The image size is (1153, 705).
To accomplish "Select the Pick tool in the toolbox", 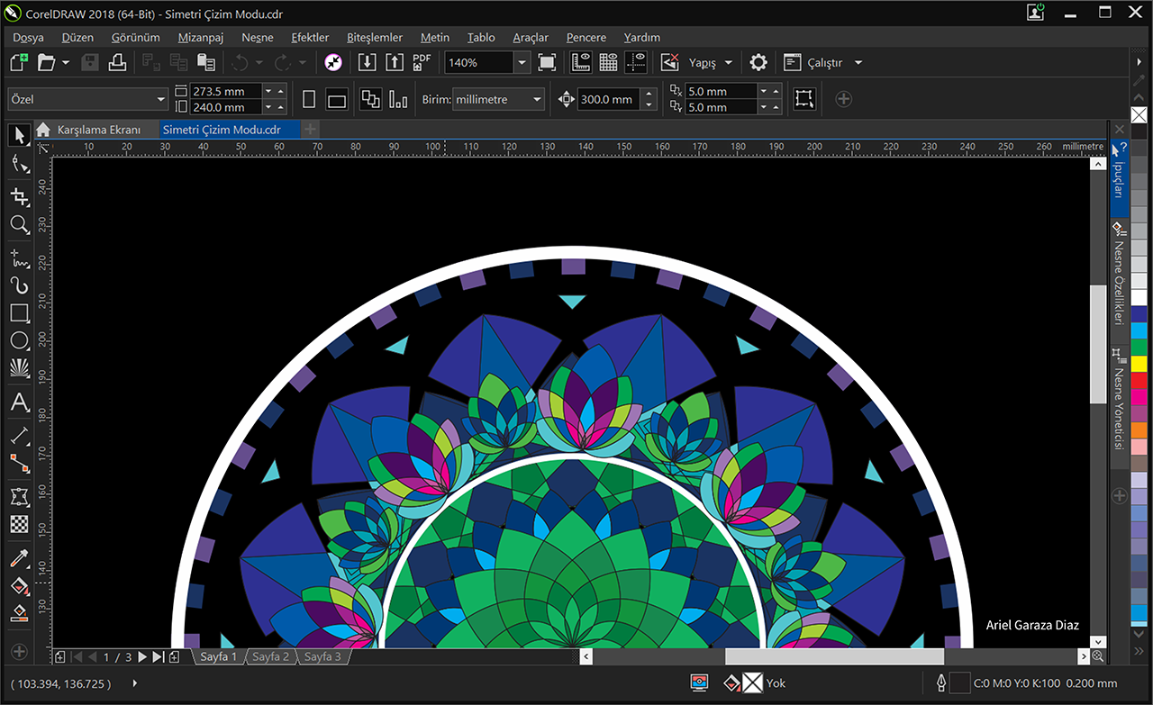I will click(x=19, y=137).
